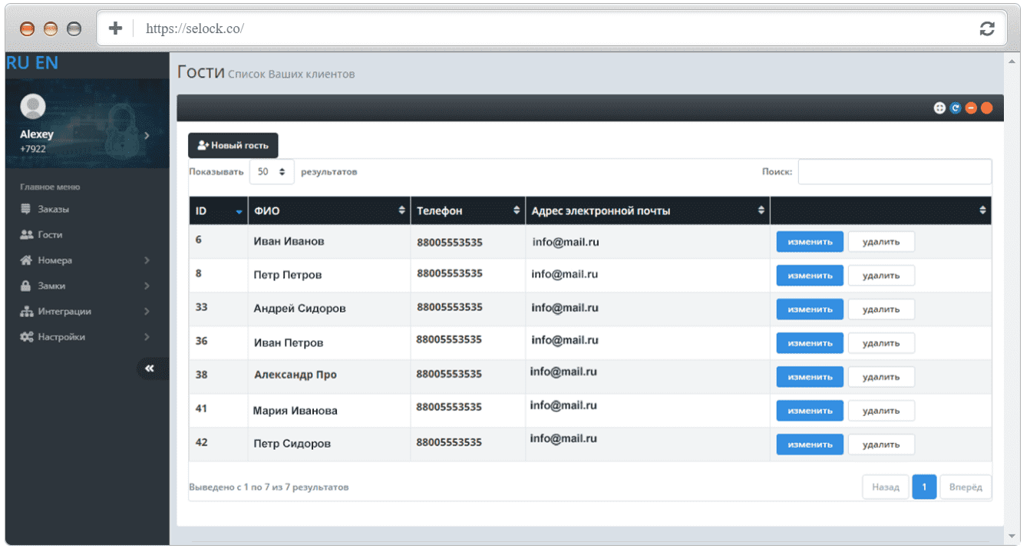1030x552 pixels.
Task: Click the browser reload icon
Action: (987, 29)
